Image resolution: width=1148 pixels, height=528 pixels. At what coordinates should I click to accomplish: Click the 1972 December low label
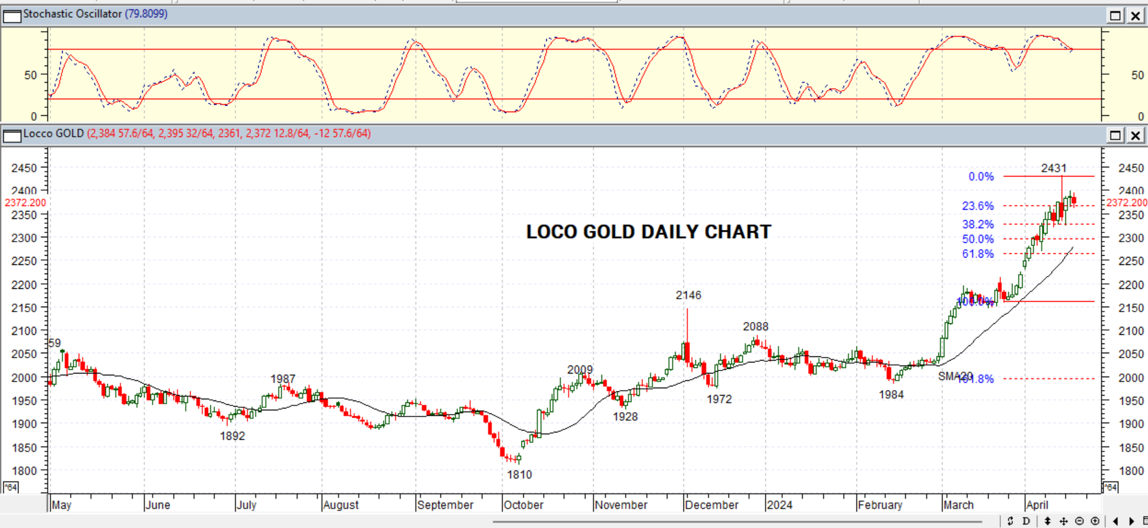click(719, 399)
